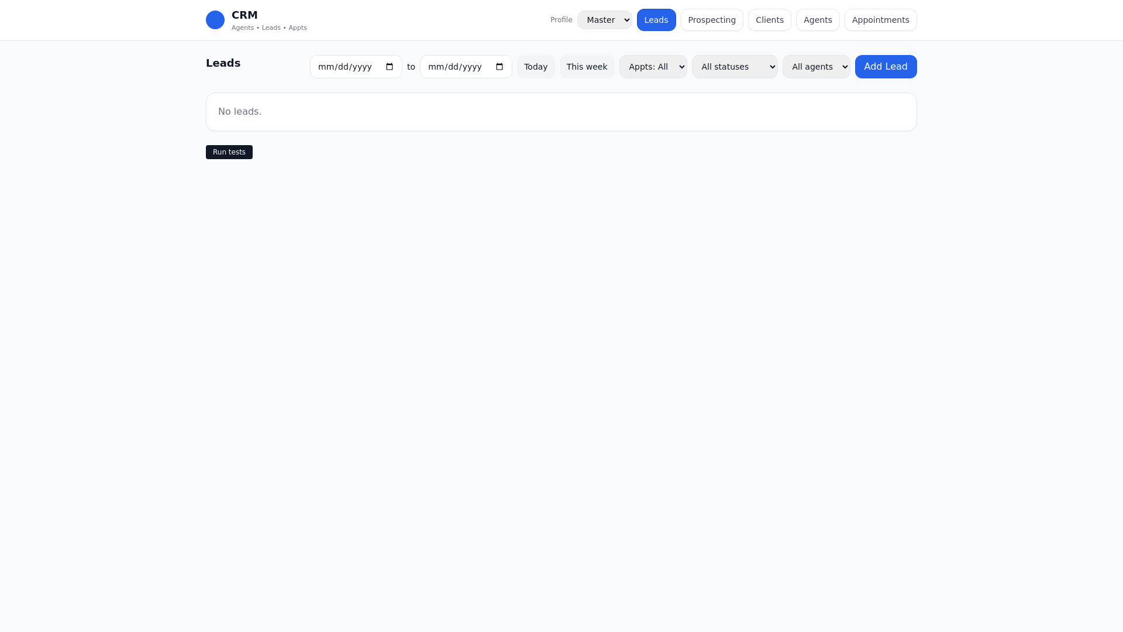This screenshot has height=632, width=1123.
Task: Focus the start date input field
Action: 345,67
